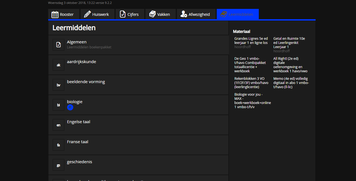Select the biologie subject
Screen dimensions: 356x181
tap(138, 105)
